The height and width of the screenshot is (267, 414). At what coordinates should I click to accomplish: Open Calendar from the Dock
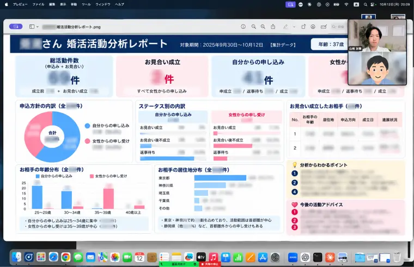point(139,257)
